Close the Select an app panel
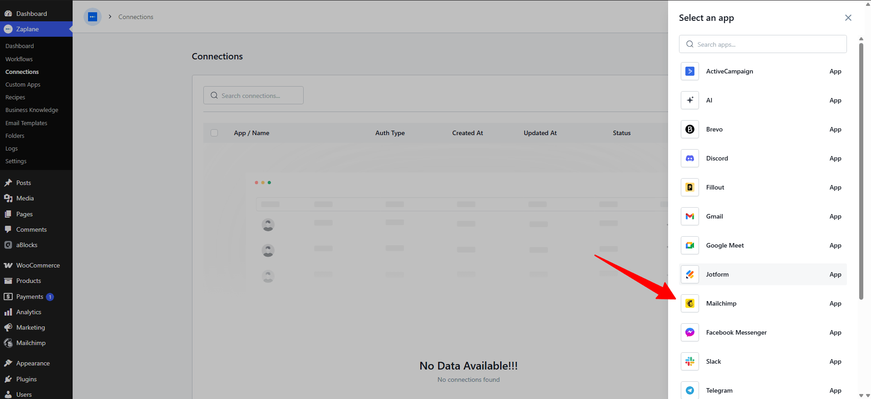Image resolution: width=871 pixels, height=399 pixels. tap(848, 18)
